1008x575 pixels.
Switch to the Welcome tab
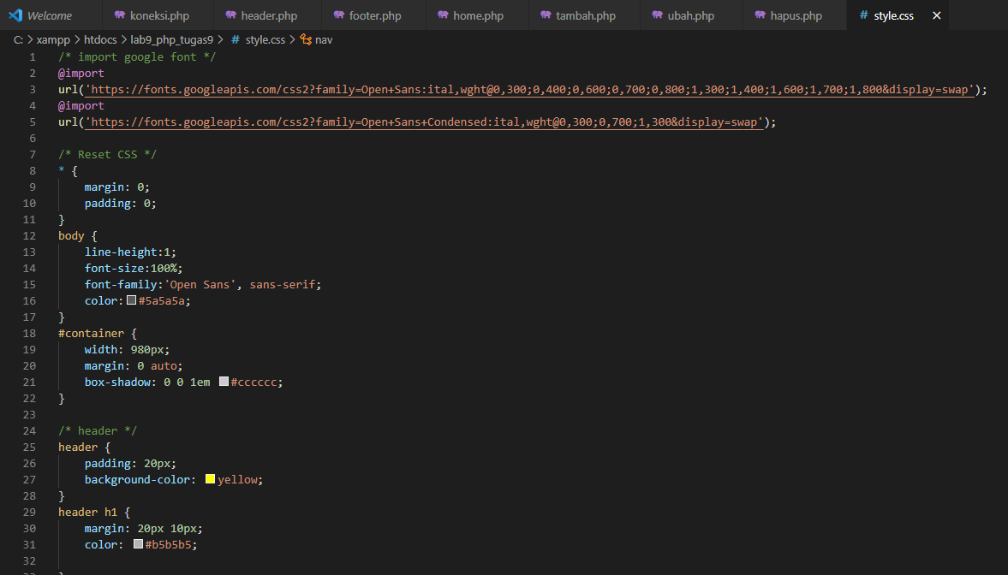tap(47, 15)
